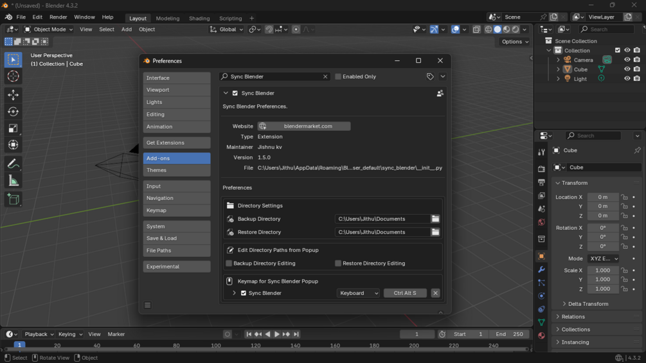Open rotation Mode XYZ Euler dropdown
Image resolution: width=646 pixels, height=363 pixels.
pos(603,258)
